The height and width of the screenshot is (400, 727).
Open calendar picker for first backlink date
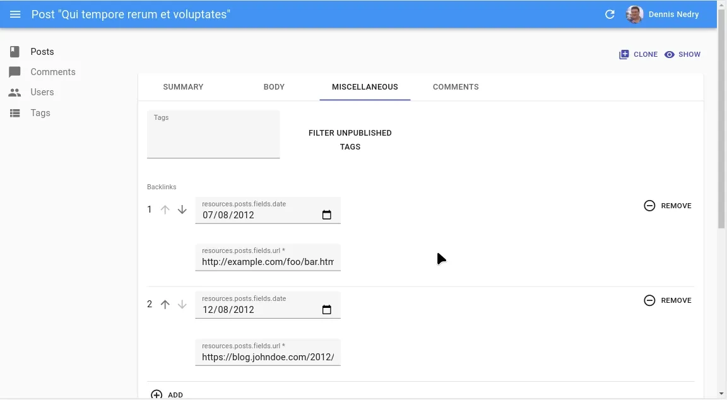point(326,215)
